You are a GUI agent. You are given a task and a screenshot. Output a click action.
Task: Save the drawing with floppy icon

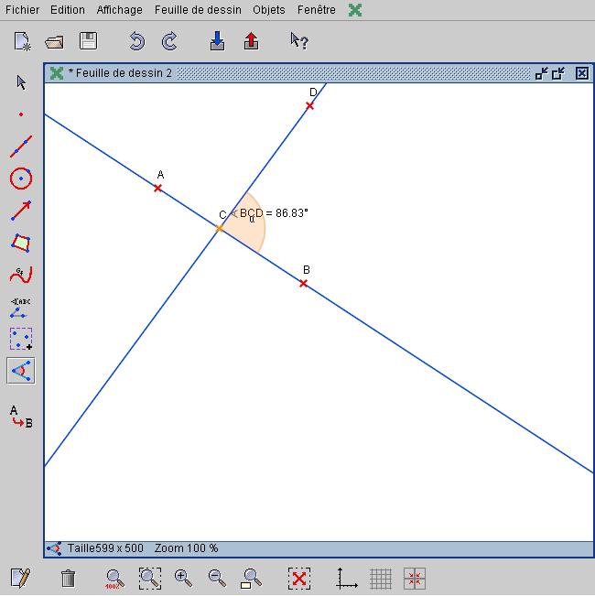coord(88,41)
